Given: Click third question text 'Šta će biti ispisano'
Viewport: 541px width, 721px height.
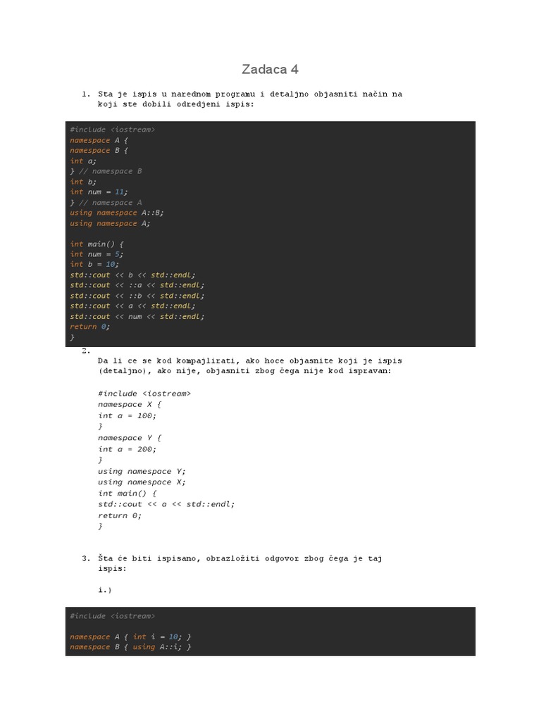Looking at the screenshot, I should coord(240,563).
